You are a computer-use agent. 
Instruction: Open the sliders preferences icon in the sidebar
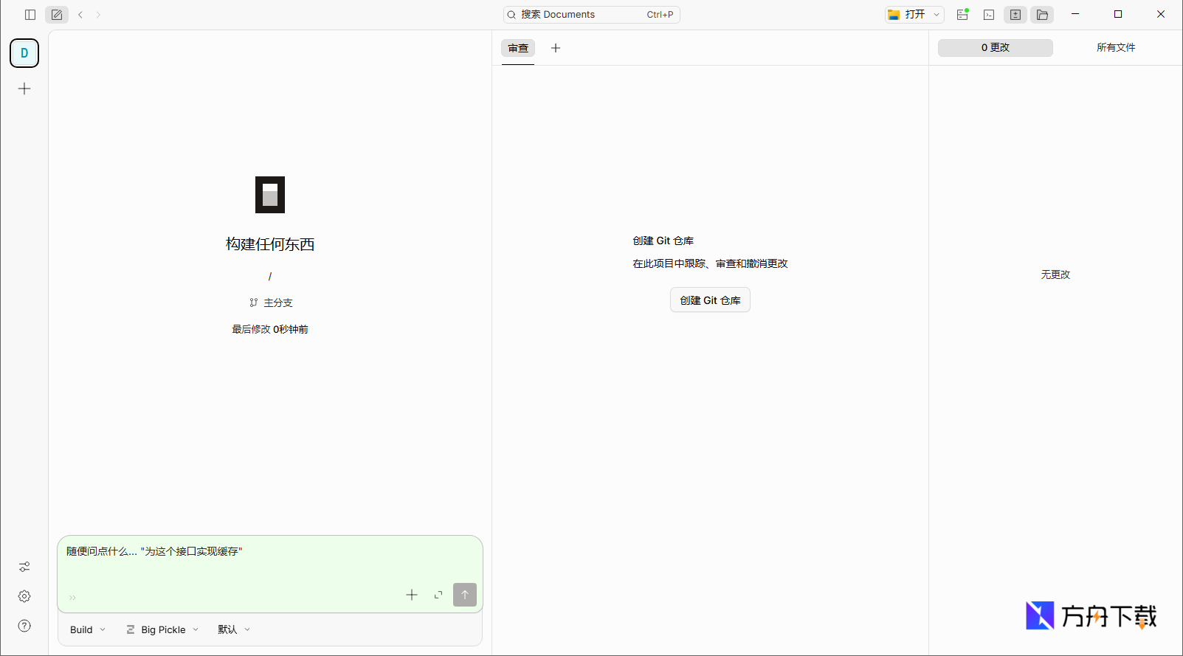tap(24, 567)
